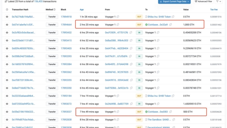Copy Coinbase 0x32a9 address

171,25
